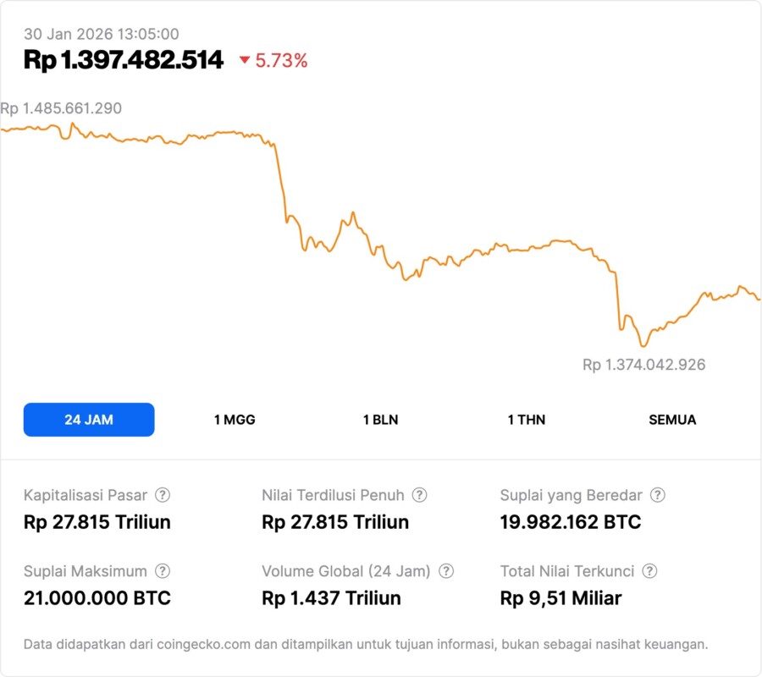Image resolution: width=762 pixels, height=677 pixels.
Task: Click the help icon beside Kapitalisasi Pasar
Action: pyautogui.click(x=163, y=495)
